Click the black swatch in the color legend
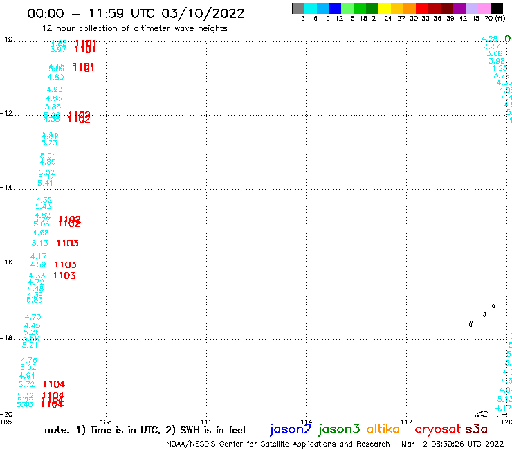The width and height of the screenshot is (512, 450). coord(497,8)
